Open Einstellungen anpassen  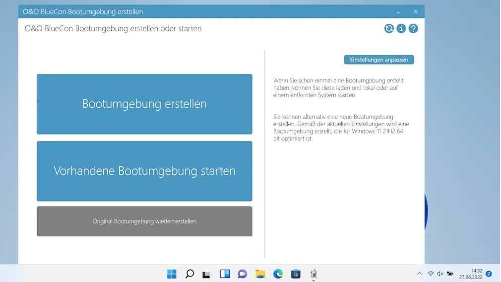coord(379,60)
